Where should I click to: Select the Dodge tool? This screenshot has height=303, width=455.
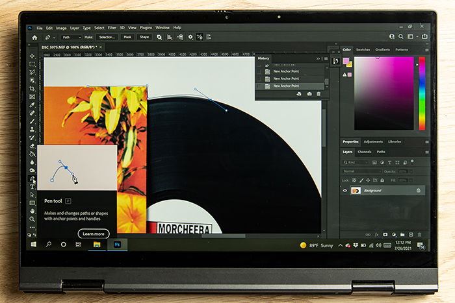click(x=32, y=170)
